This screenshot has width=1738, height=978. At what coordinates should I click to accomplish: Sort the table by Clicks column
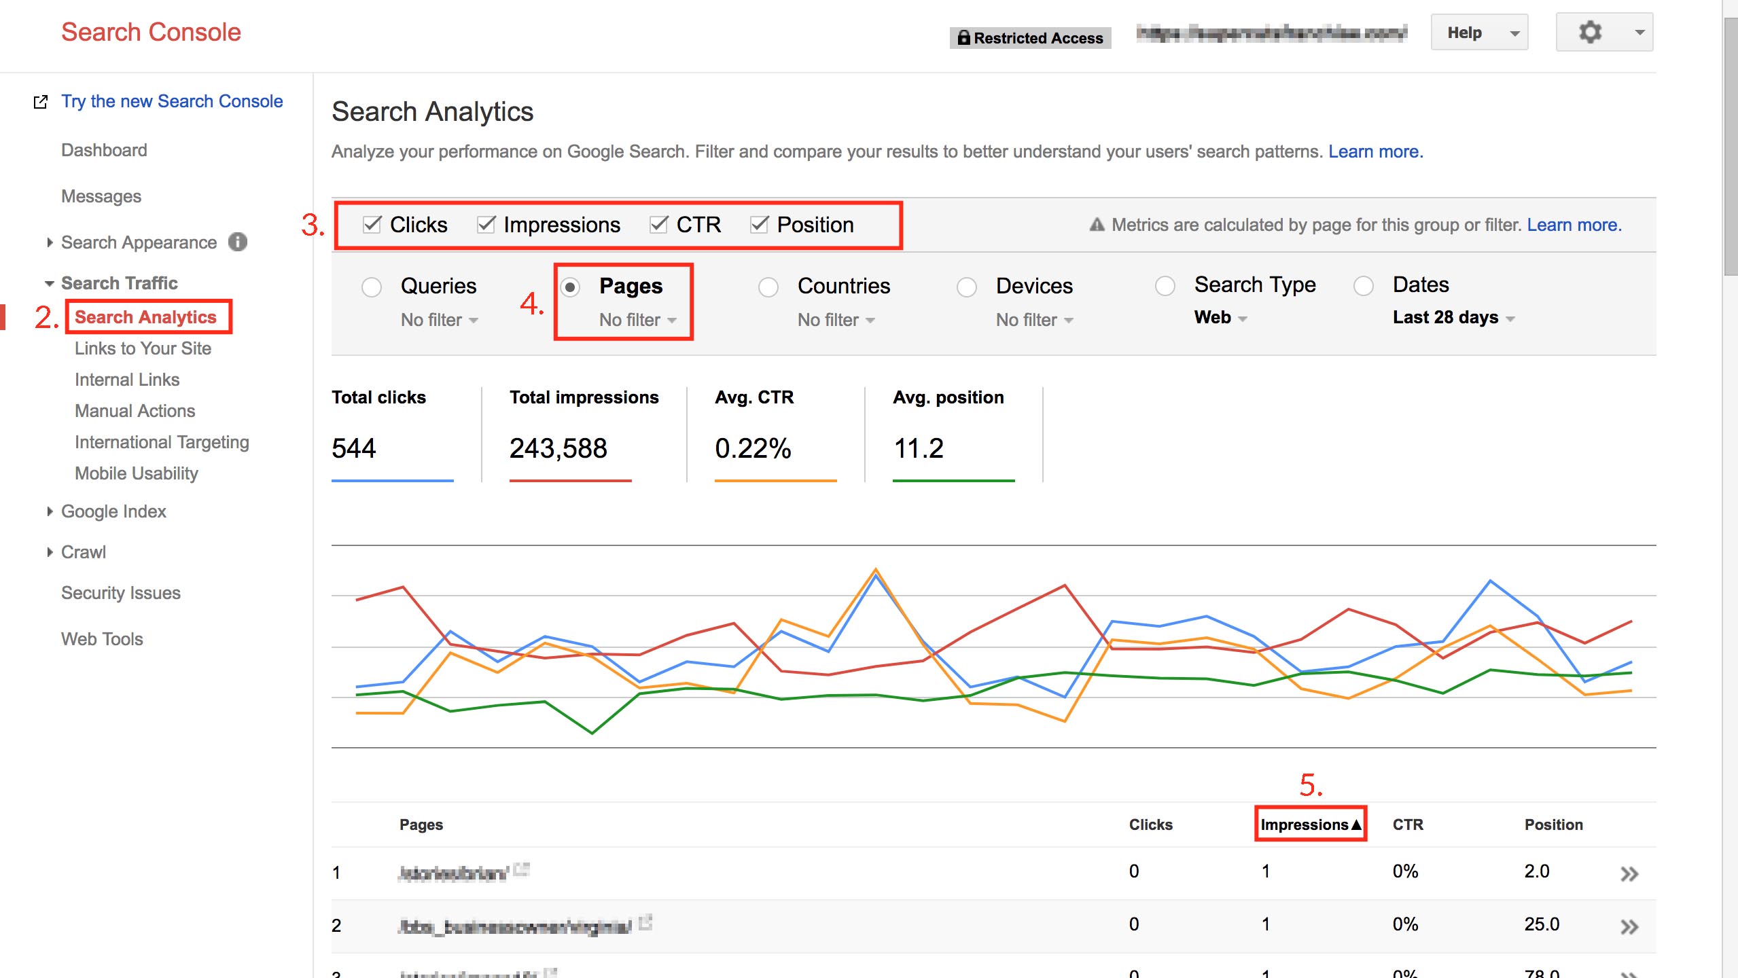click(1150, 825)
